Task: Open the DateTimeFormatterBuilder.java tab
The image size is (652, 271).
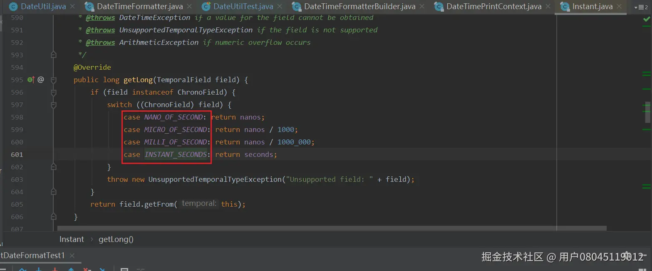Action: (360, 6)
